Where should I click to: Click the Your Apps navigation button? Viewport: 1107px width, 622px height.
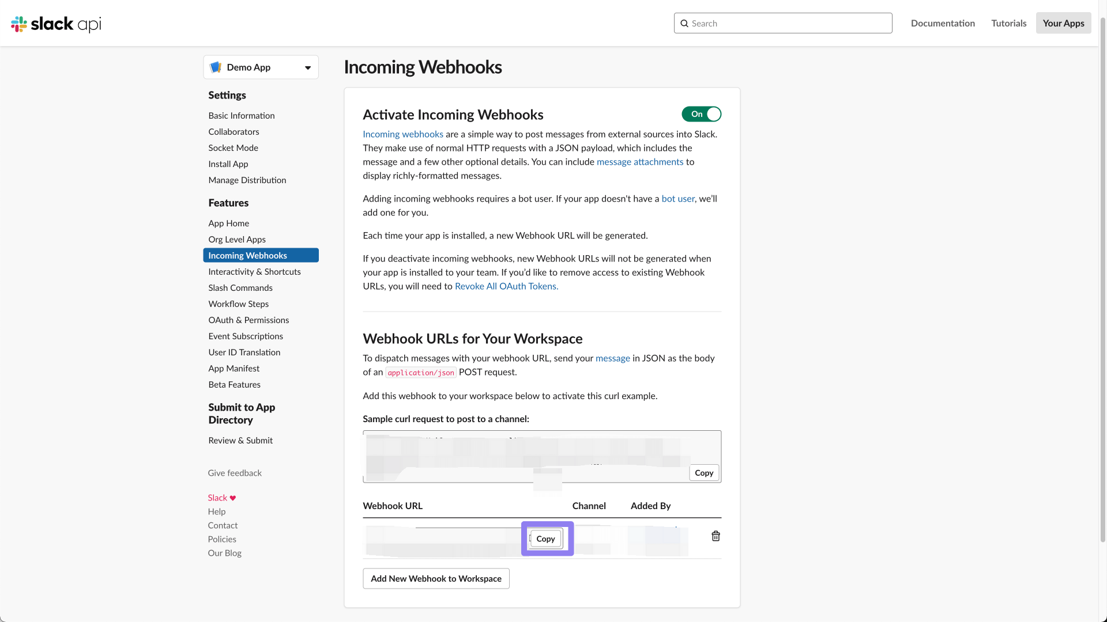click(1063, 23)
